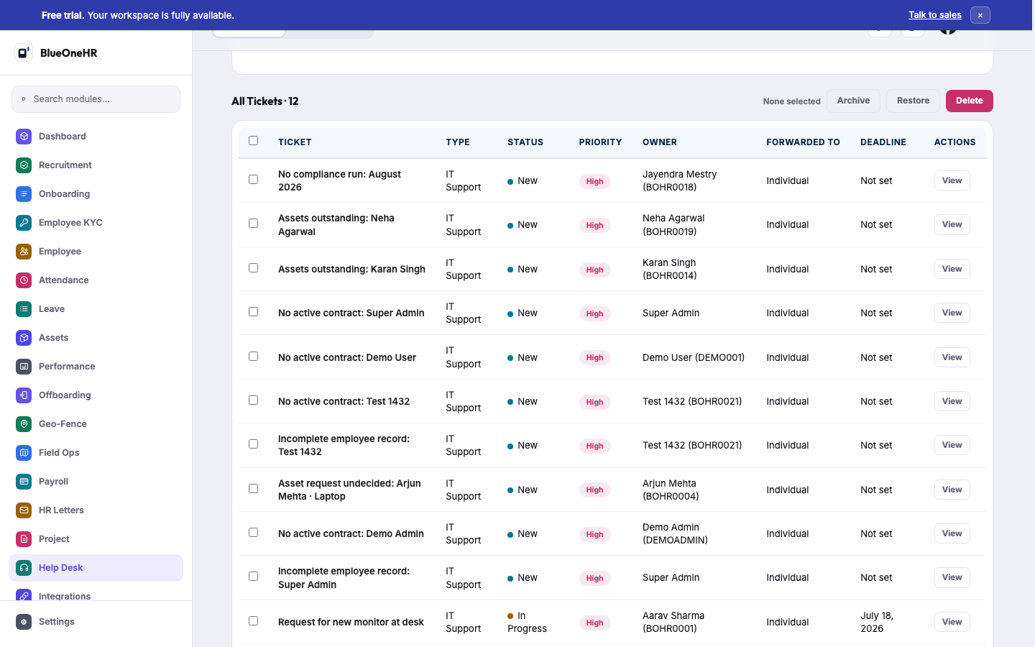View the Asset request undecided Arjun Mehta ticket
1035x647 pixels.
pyautogui.click(x=952, y=490)
